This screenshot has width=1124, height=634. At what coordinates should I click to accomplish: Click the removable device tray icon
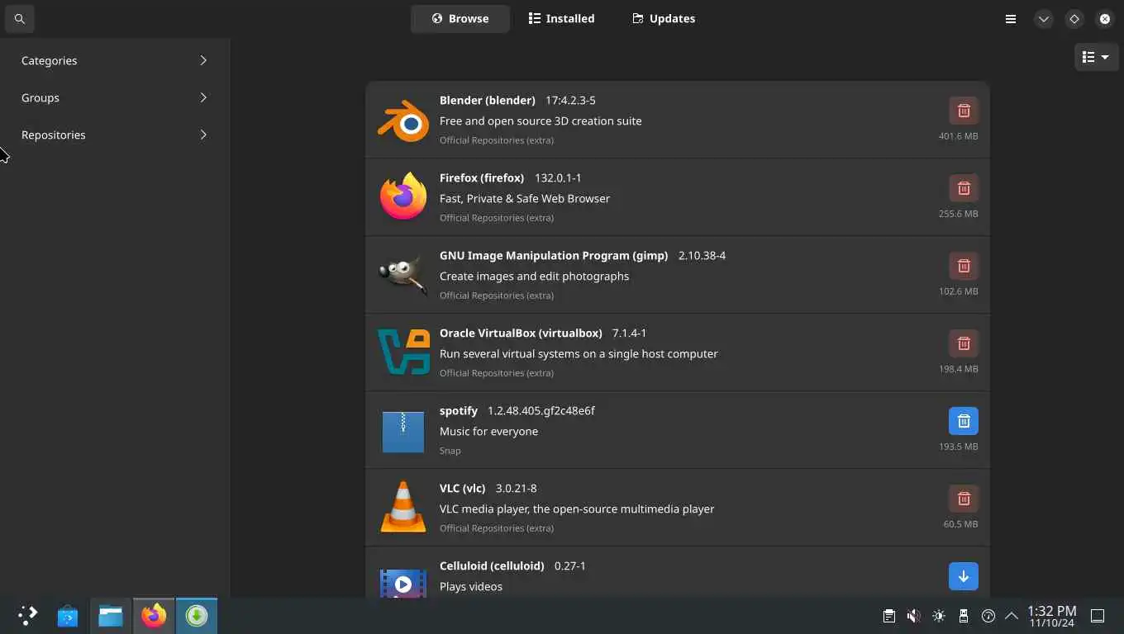pyautogui.click(x=964, y=616)
